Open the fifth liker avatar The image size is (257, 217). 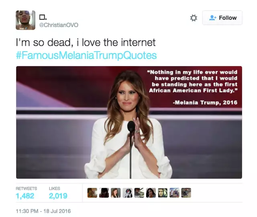coord(139,193)
